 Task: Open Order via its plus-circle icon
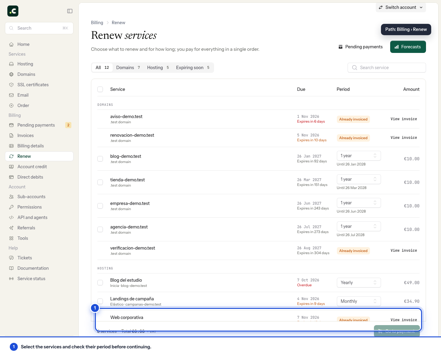tap(11, 106)
